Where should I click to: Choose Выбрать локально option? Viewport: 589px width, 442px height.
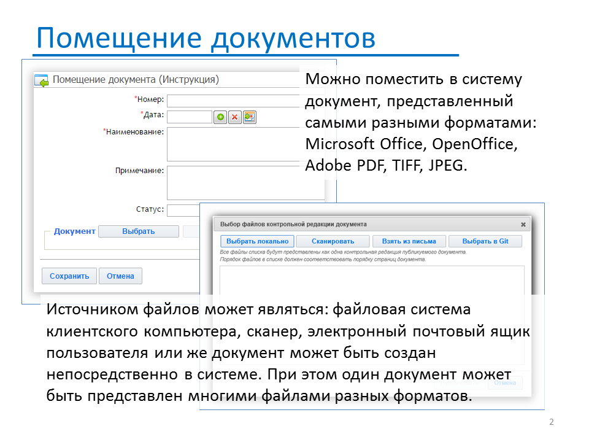[x=257, y=241]
